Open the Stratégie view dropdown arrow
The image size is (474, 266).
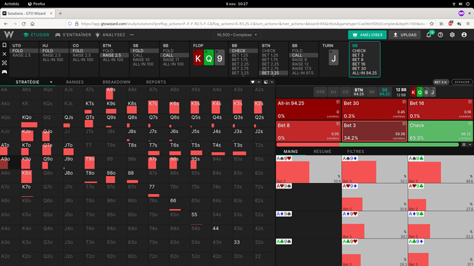pyautogui.click(x=51, y=82)
